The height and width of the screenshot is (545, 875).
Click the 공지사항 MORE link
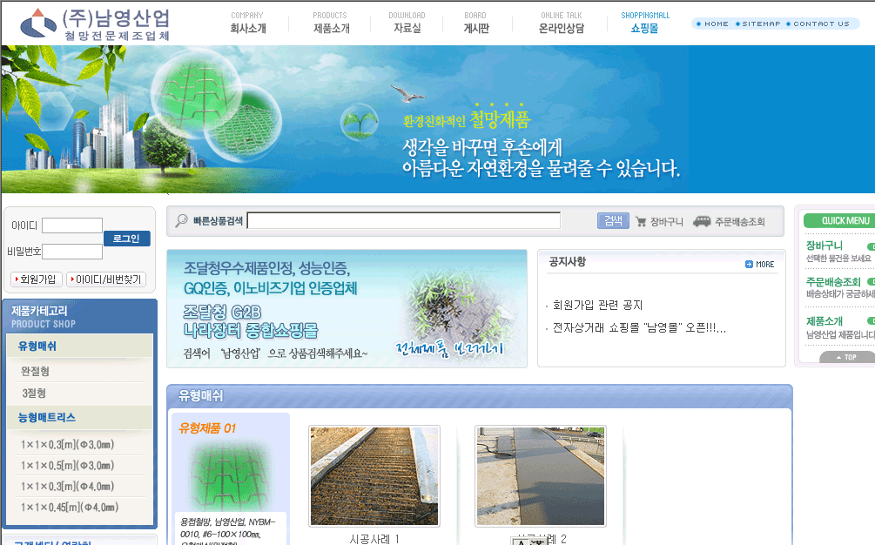tap(764, 265)
